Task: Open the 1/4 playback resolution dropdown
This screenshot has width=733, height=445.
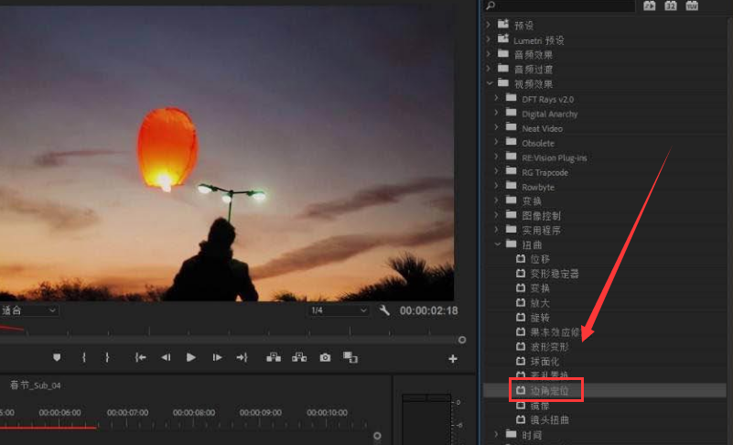Action: [x=340, y=310]
